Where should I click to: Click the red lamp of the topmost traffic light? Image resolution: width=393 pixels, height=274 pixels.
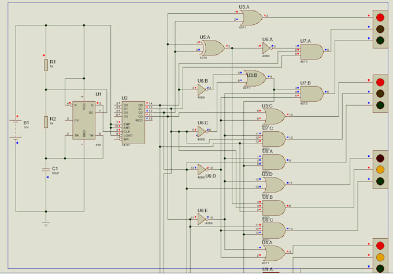point(380,17)
